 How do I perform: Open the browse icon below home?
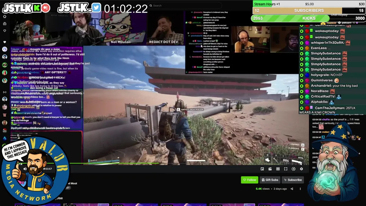tap(5, 24)
